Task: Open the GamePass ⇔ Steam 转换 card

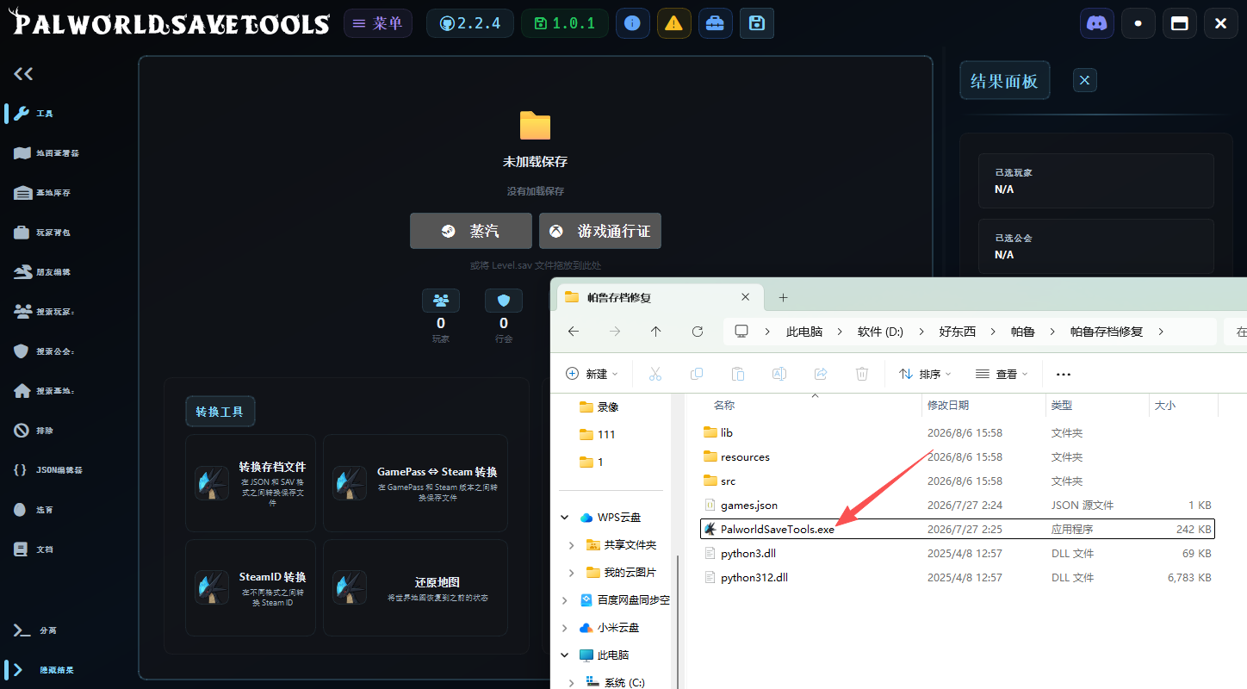Action: (415, 483)
